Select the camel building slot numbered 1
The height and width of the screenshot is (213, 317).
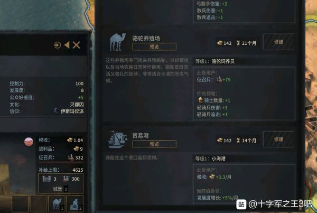[x=57, y=203]
